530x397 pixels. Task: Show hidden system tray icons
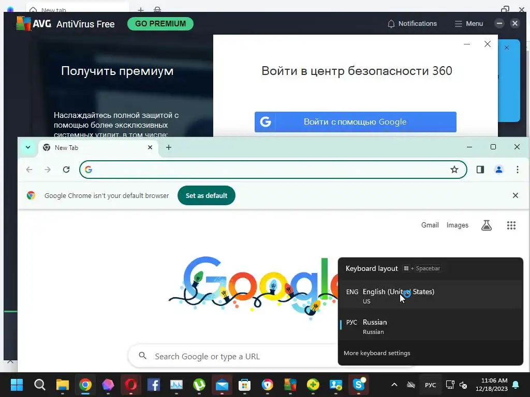click(394, 385)
